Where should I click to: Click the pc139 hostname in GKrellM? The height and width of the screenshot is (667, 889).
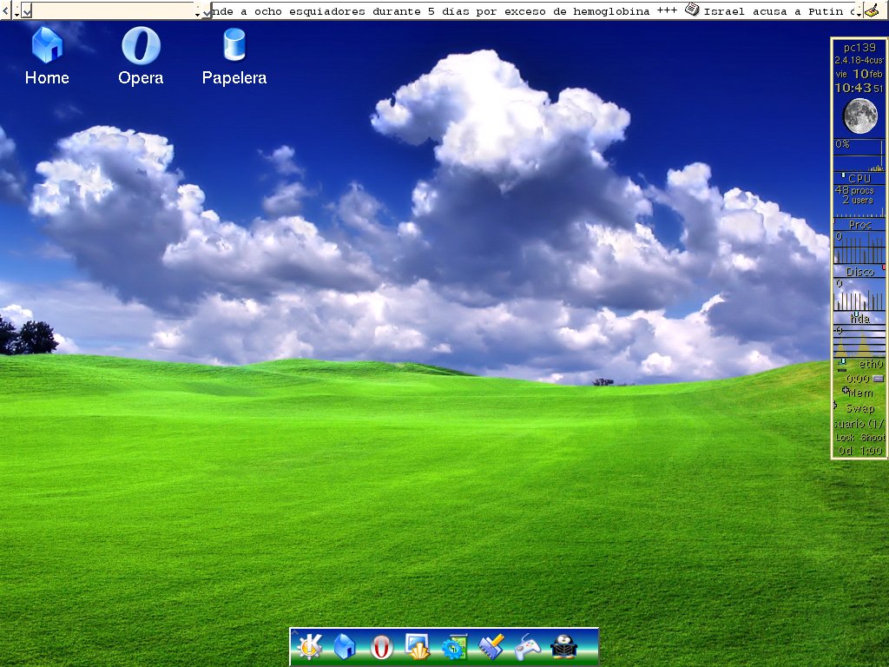pos(859,48)
